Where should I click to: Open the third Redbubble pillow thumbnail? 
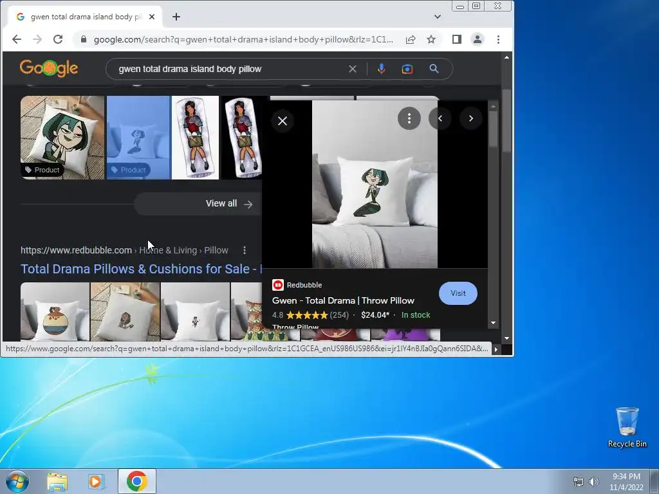(196, 311)
